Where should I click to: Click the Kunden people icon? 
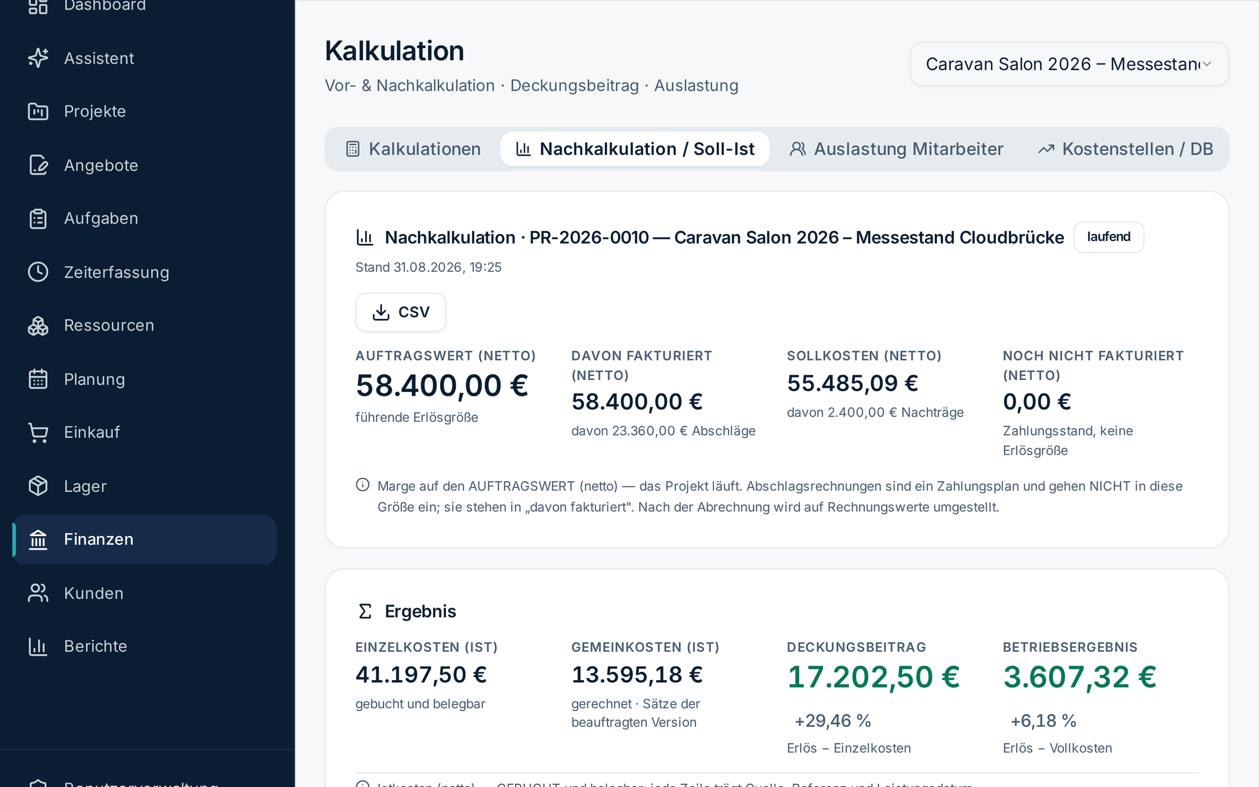[38, 593]
